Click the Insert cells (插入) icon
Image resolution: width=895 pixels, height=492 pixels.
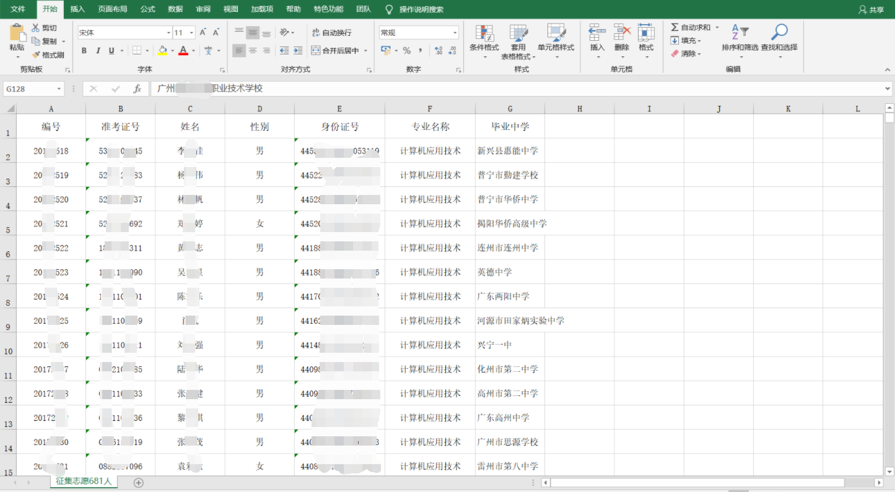(x=597, y=33)
